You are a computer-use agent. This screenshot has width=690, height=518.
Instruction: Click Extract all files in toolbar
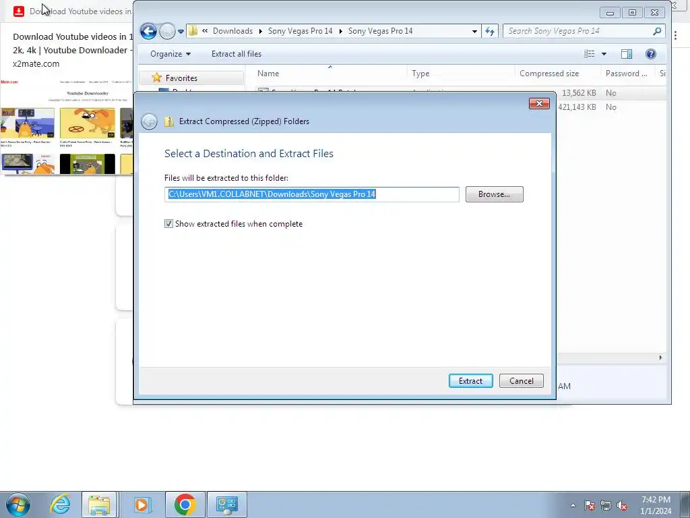(237, 54)
